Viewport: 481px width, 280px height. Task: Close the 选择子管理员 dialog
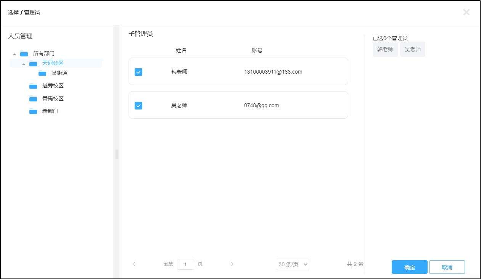466,12
